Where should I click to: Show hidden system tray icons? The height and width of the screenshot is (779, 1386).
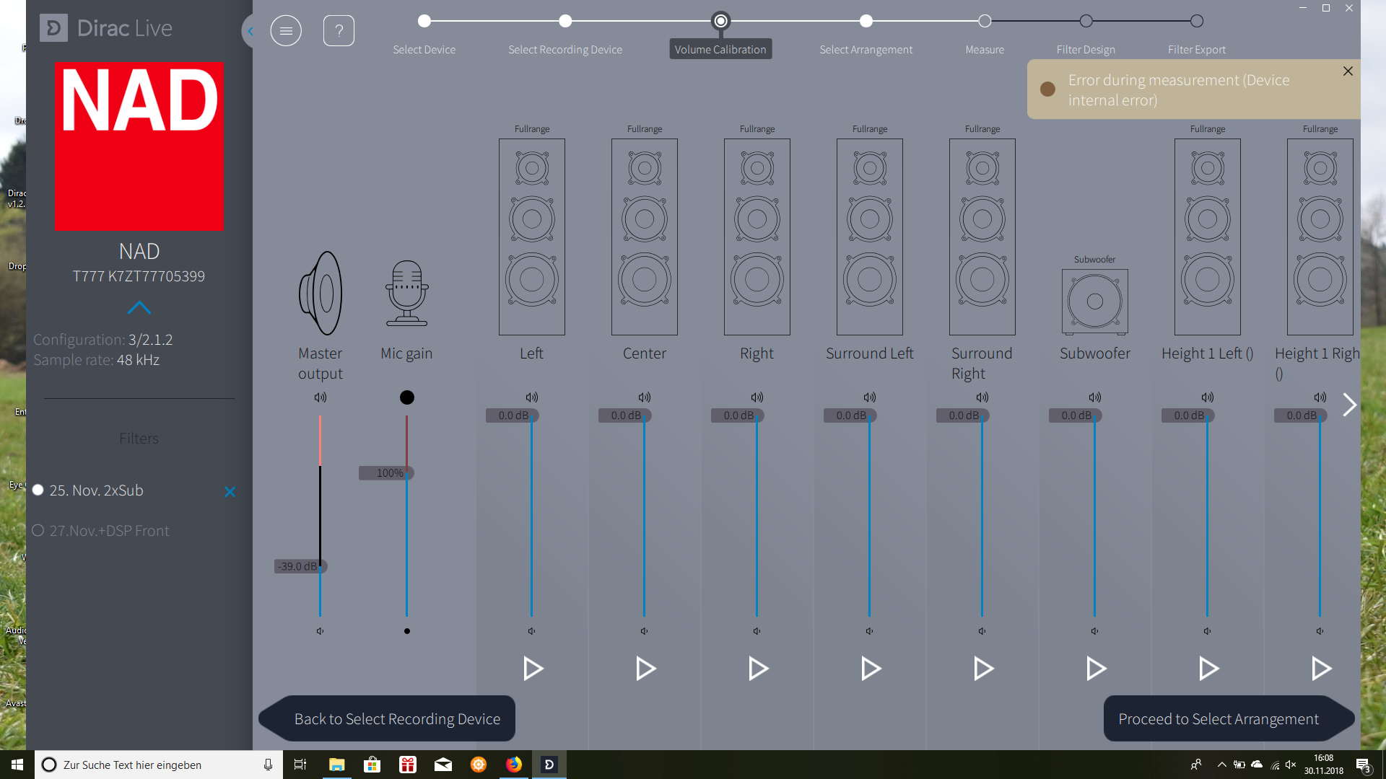pos(1221,765)
